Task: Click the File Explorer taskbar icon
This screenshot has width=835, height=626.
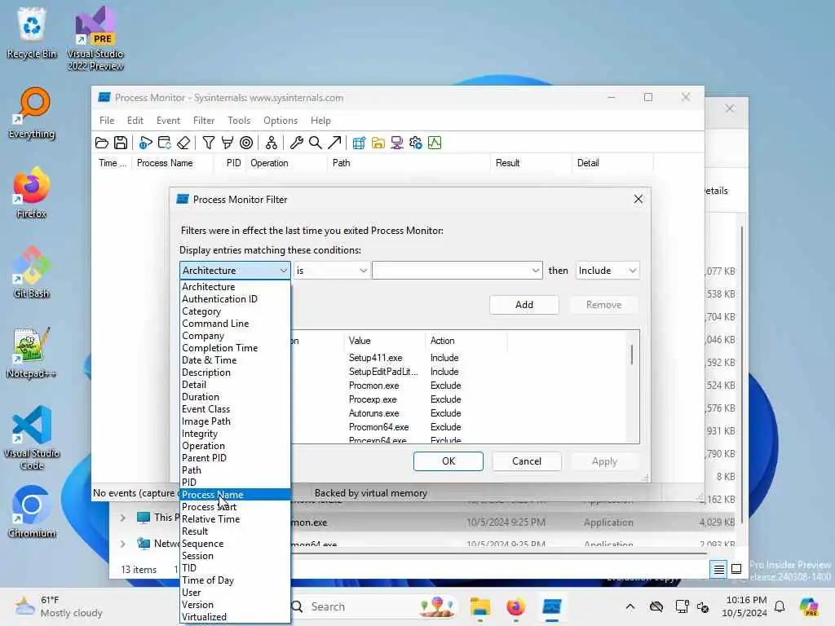Action: pyautogui.click(x=479, y=606)
